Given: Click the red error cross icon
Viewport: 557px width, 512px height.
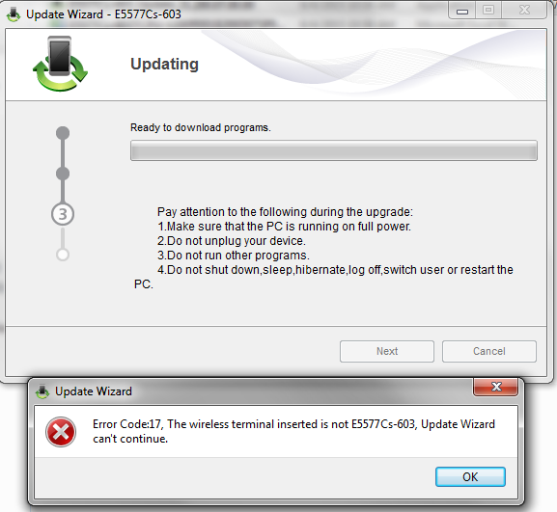Looking at the screenshot, I should pyautogui.click(x=61, y=431).
